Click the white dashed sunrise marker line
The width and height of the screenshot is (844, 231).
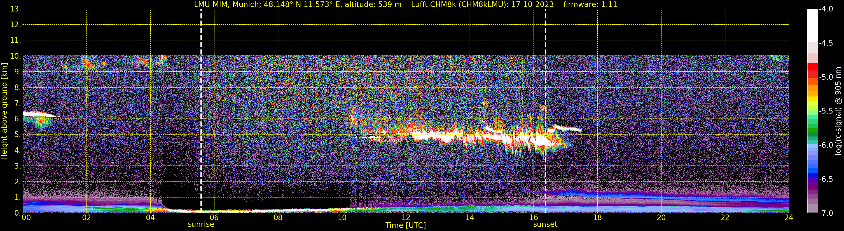(201, 111)
